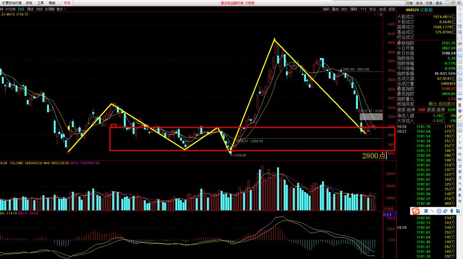Click the microphone voice input icon

[x=452, y=211]
